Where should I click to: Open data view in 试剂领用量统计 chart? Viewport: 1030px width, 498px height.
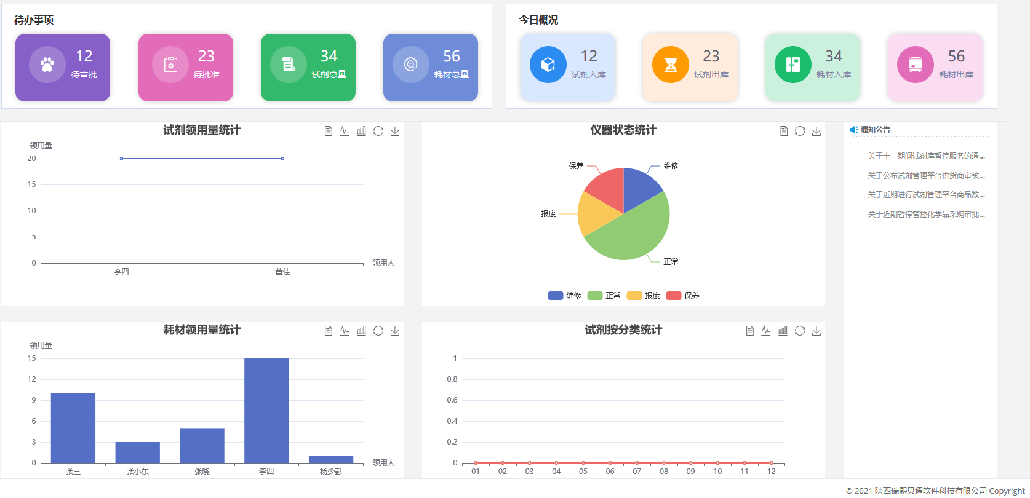click(x=329, y=131)
